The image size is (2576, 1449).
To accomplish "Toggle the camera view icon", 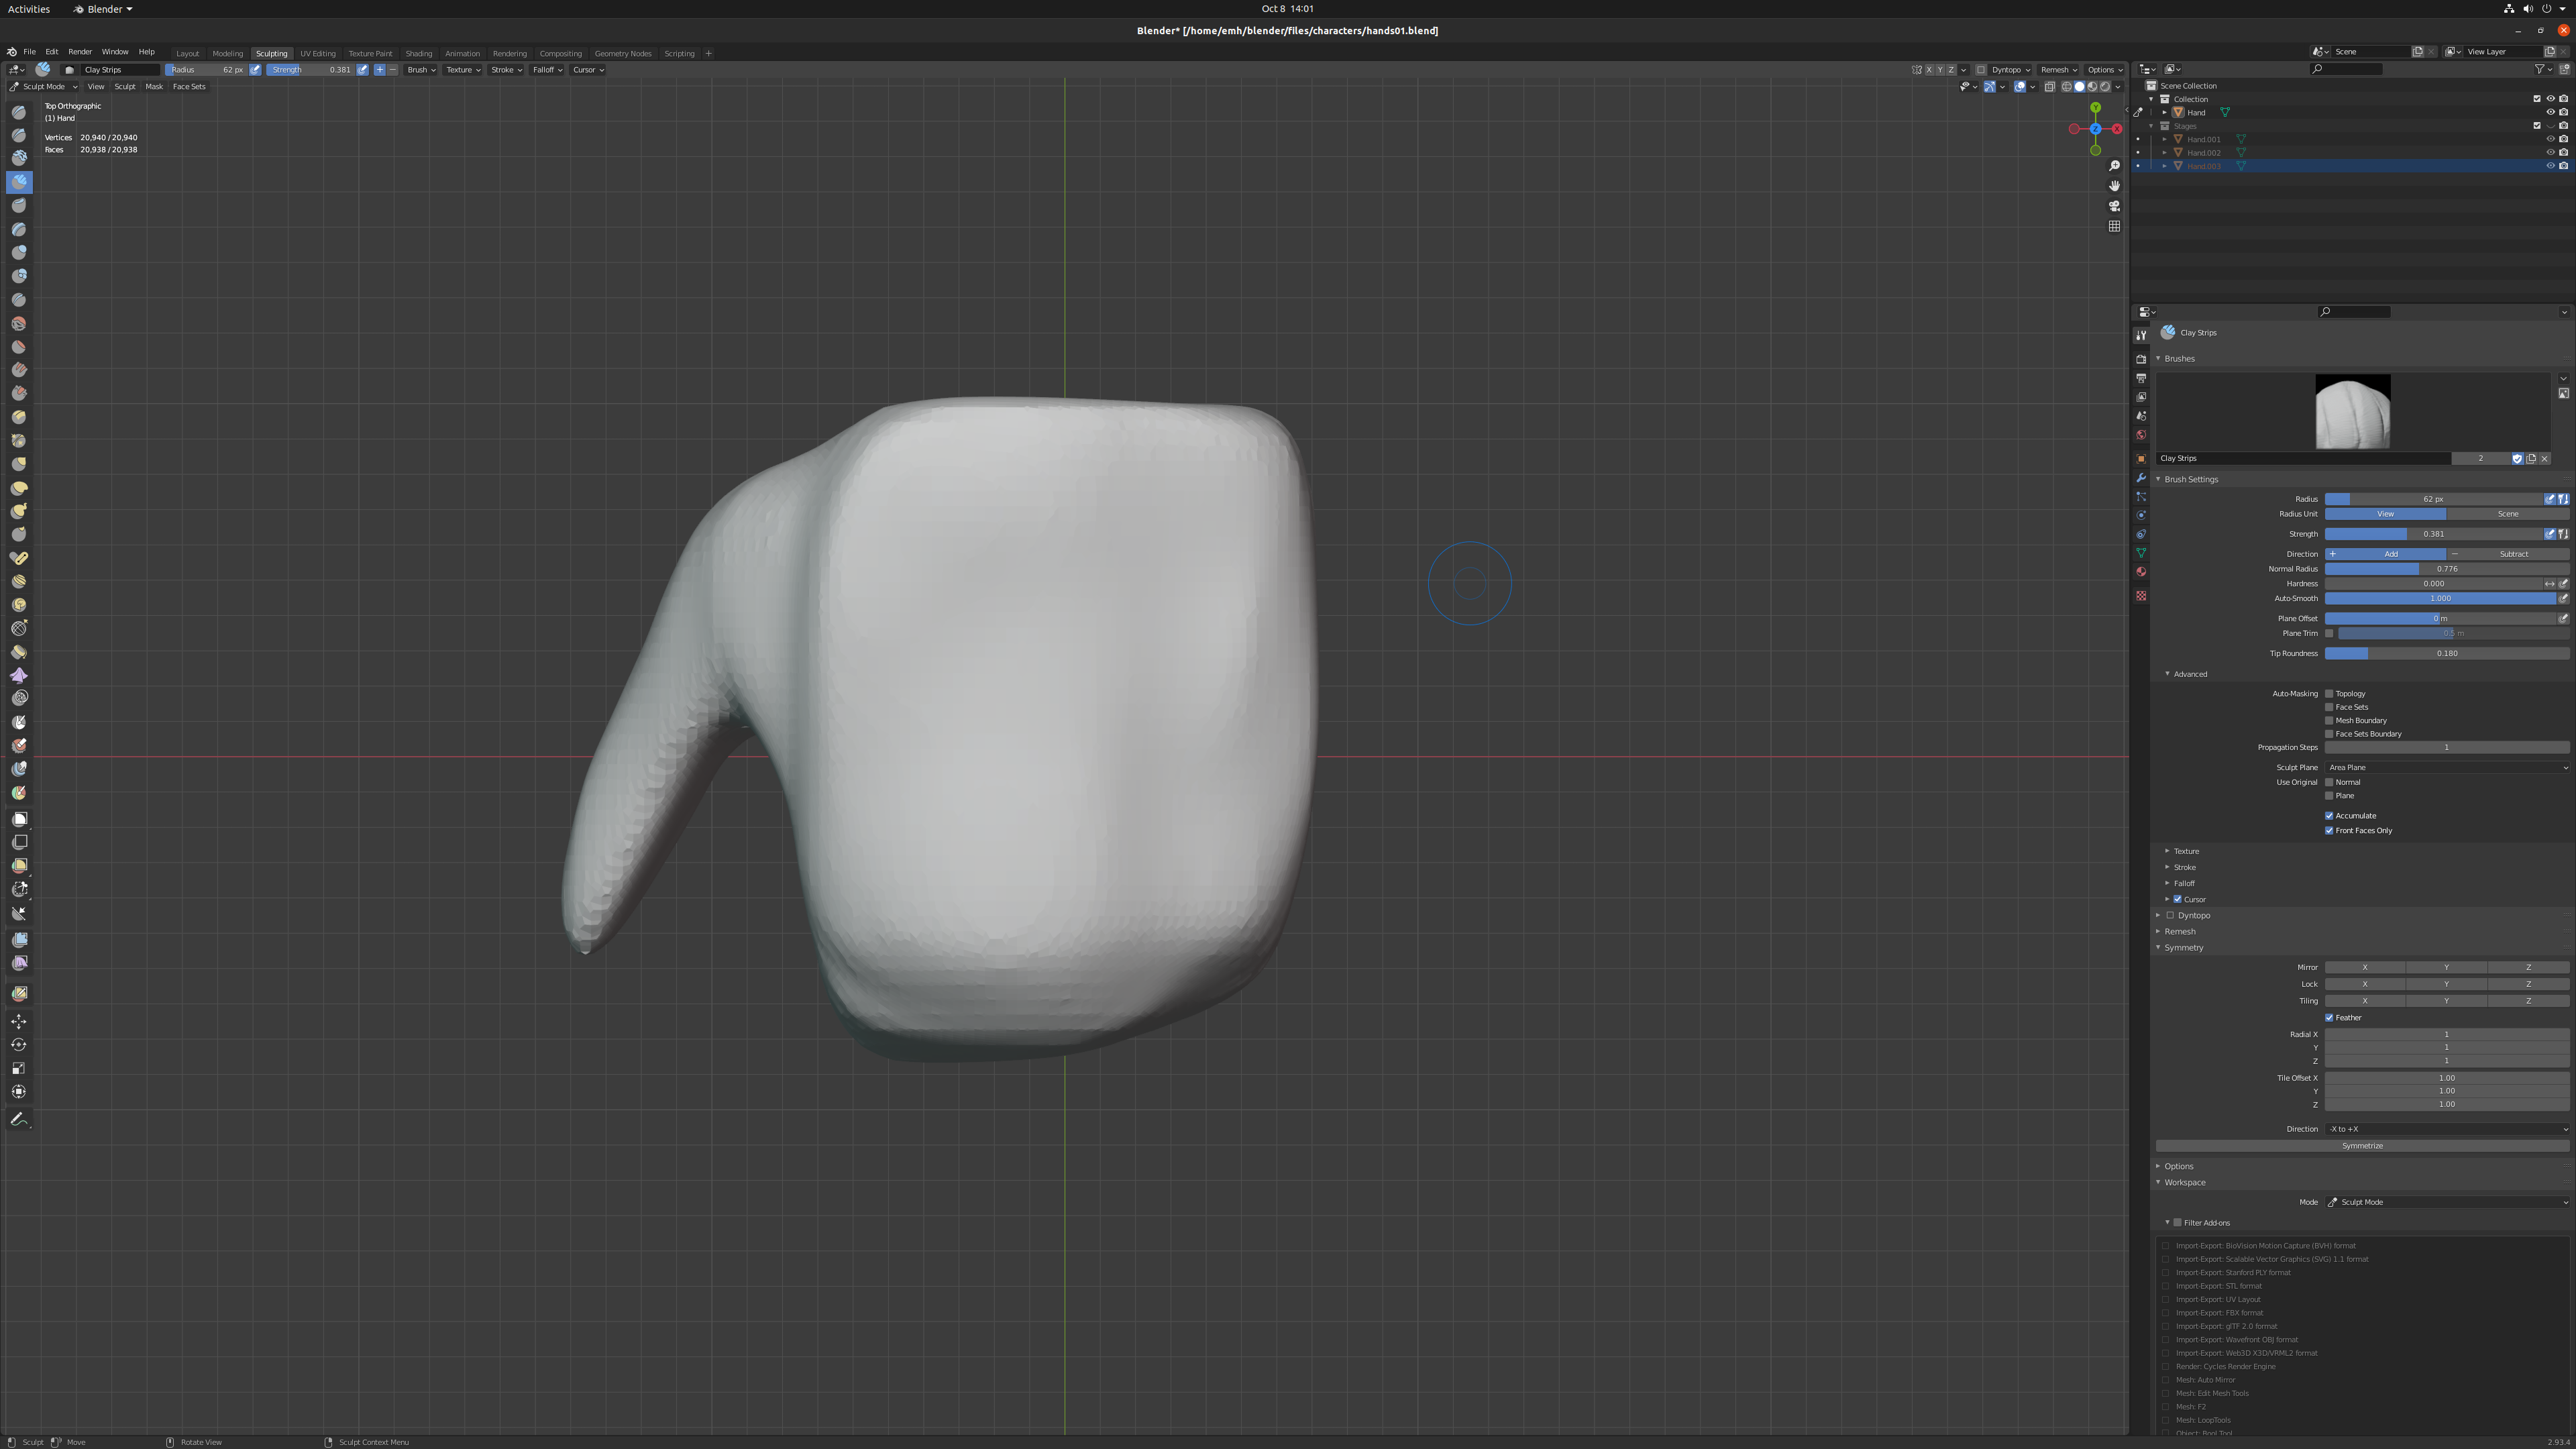I will pyautogui.click(x=2114, y=206).
